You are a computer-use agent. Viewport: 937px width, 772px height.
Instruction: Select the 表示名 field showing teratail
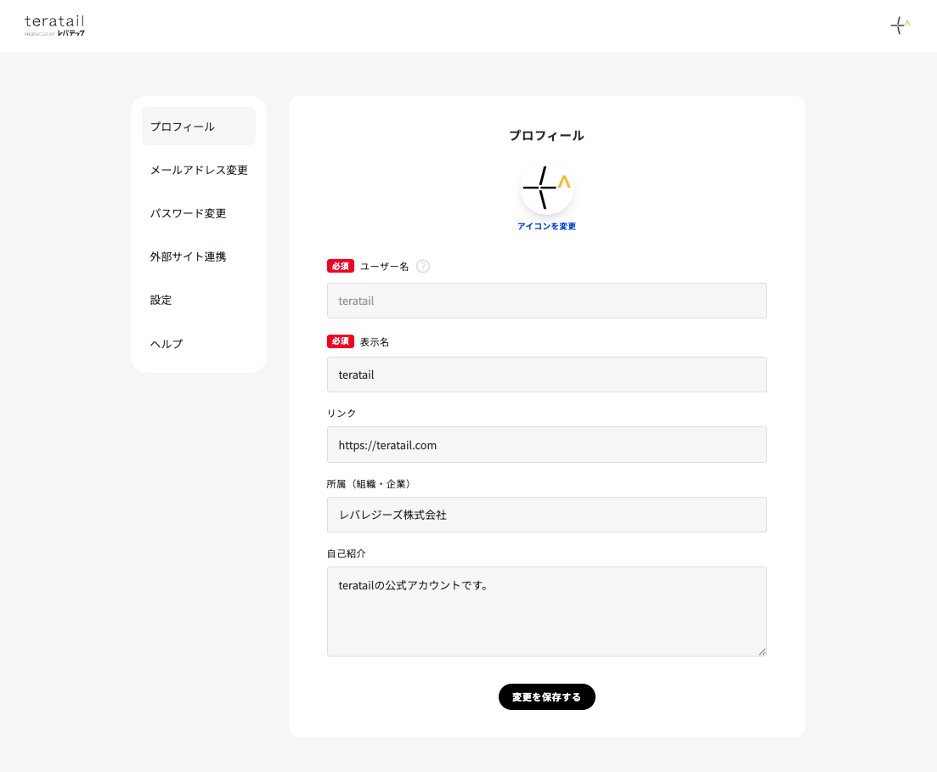coord(546,375)
